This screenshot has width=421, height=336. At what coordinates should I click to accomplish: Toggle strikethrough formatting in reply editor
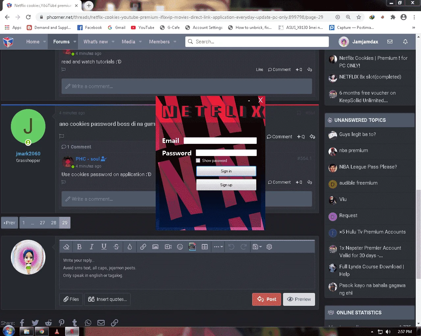116,247
